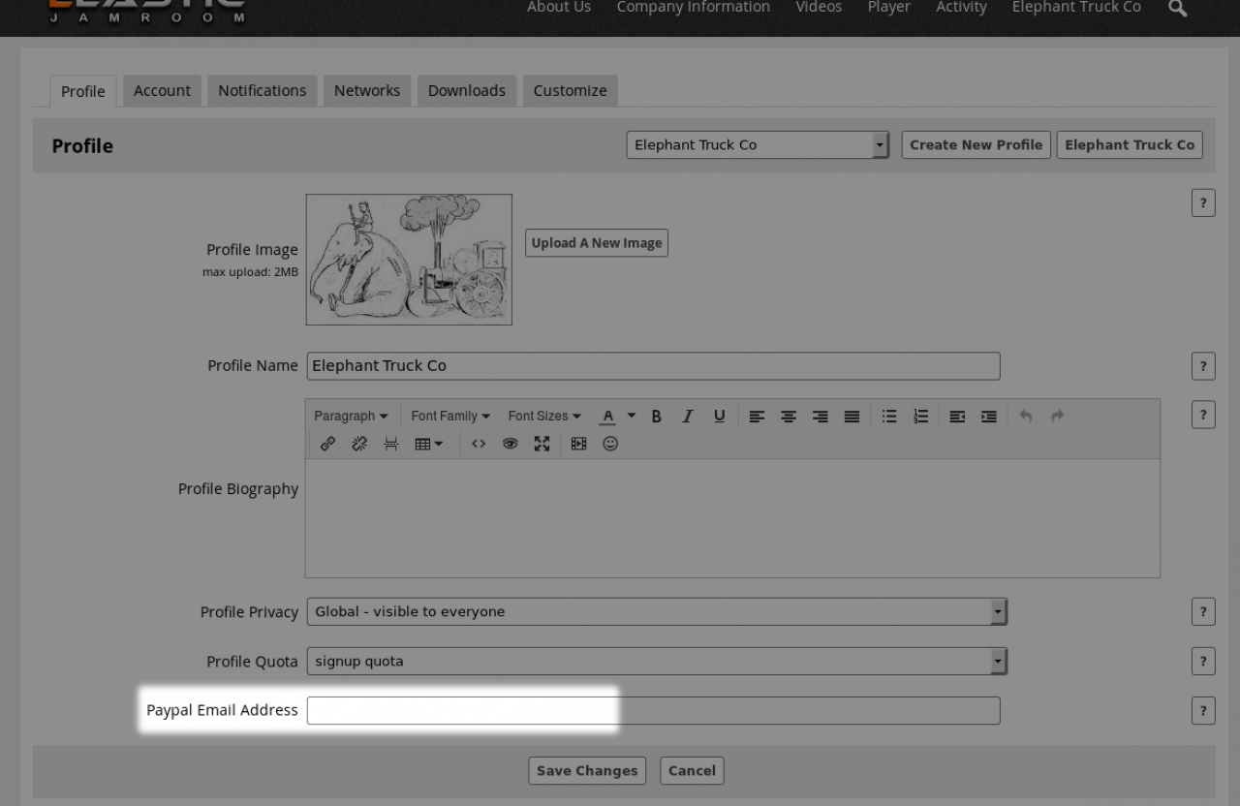Image resolution: width=1240 pixels, height=806 pixels.
Task: Switch to the Notifications tab
Action: (262, 90)
